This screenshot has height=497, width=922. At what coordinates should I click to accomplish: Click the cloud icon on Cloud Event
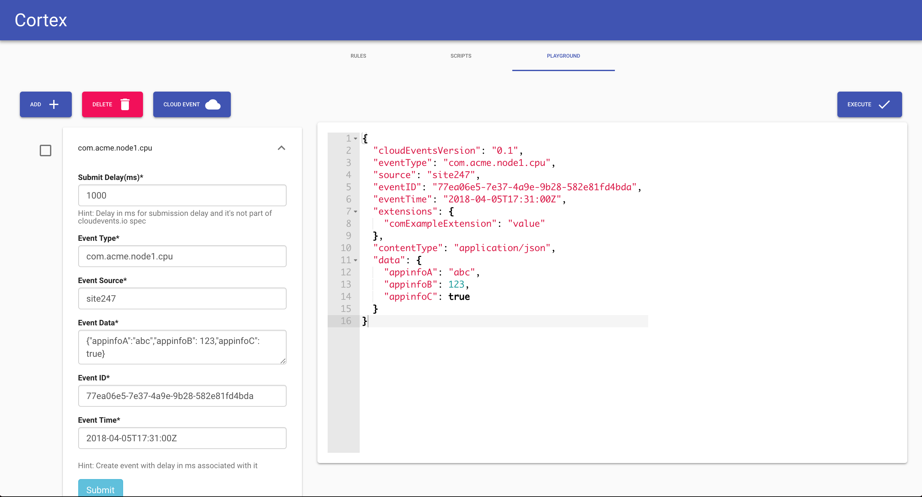pyautogui.click(x=213, y=104)
